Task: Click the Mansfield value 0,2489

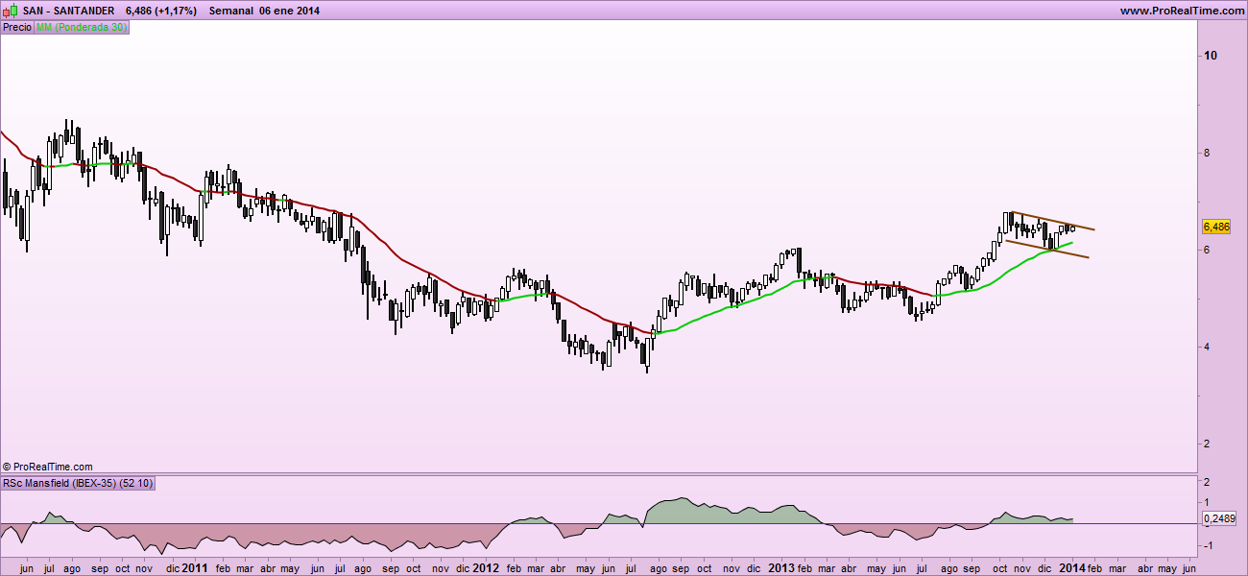Action: (1217, 519)
